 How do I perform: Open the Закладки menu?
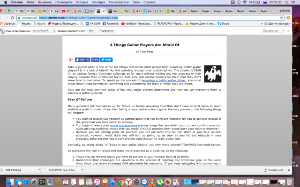[x=98, y=2]
